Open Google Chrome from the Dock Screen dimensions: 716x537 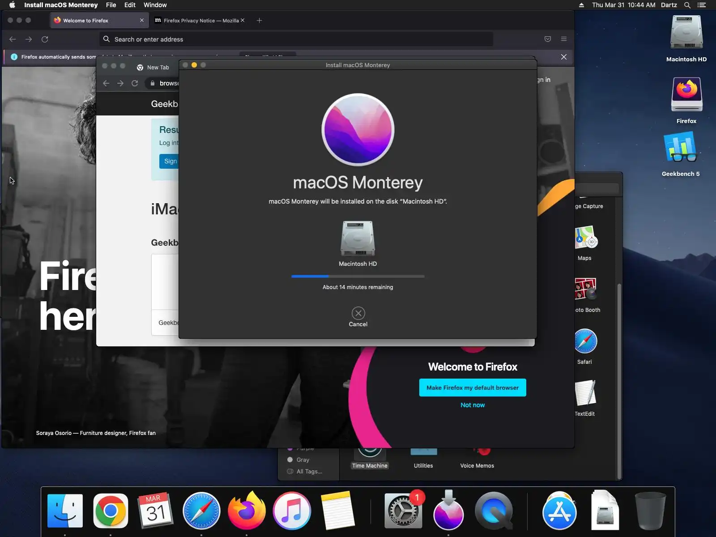[x=111, y=511]
